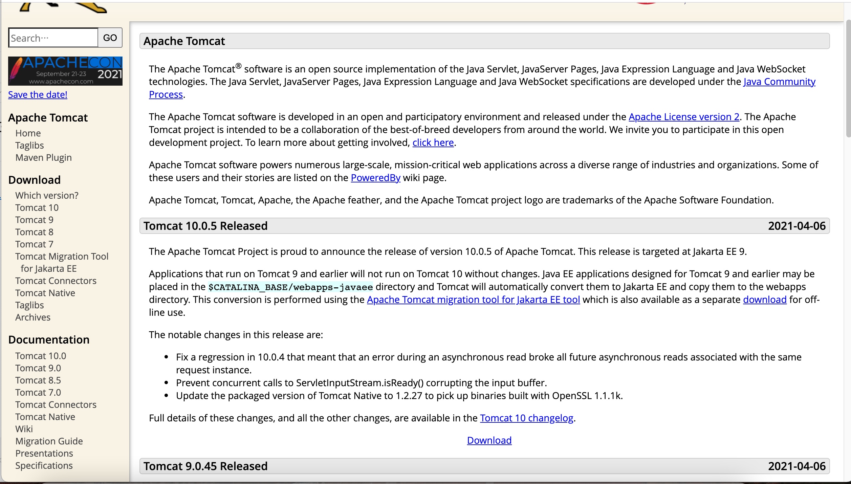851x484 pixels.
Task: Go to Tomcat 10 download page
Action: pyautogui.click(x=37, y=208)
